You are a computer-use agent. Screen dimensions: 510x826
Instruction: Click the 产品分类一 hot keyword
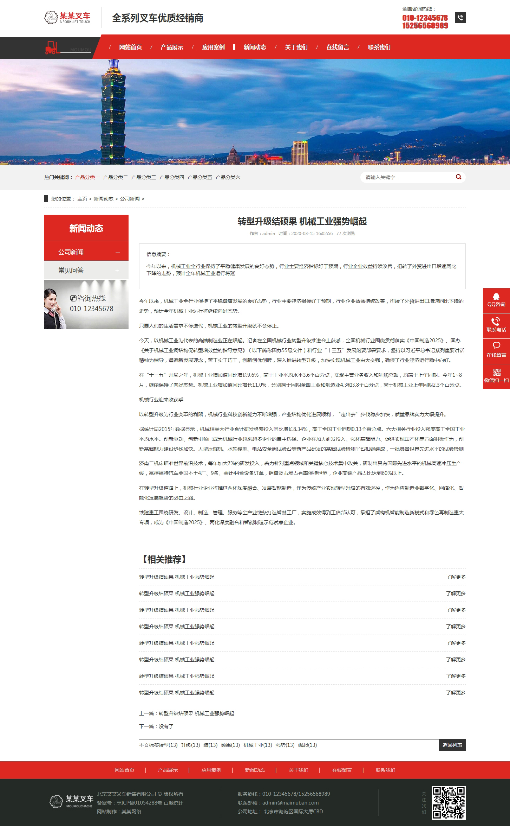click(x=87, y=177)
